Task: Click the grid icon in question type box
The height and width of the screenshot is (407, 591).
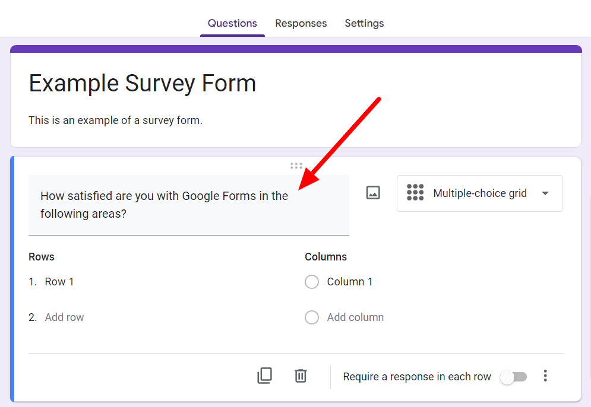Action: (415, 193)
